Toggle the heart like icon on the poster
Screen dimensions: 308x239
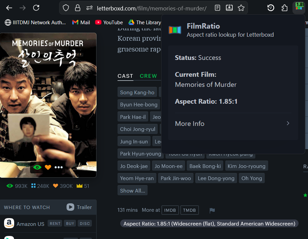pyautogui.click(x=48, y=167)
